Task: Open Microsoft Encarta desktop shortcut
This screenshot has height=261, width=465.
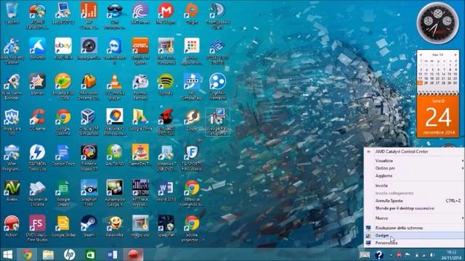Action: [x=89, y=86]
